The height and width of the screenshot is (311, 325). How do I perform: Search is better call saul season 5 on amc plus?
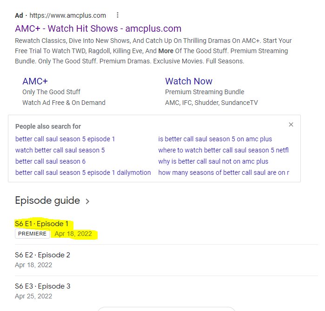click(x=215, y=139)
